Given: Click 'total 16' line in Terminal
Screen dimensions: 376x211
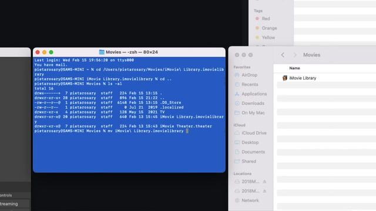Looking at the screenshot, I should (44, 89).
